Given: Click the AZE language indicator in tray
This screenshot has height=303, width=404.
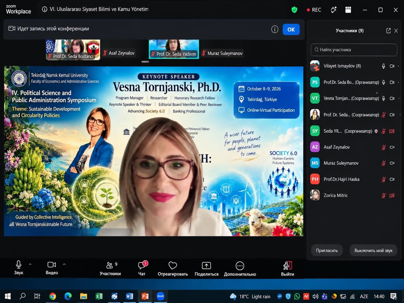Looking at the screenshot, I should coord(364,296).
